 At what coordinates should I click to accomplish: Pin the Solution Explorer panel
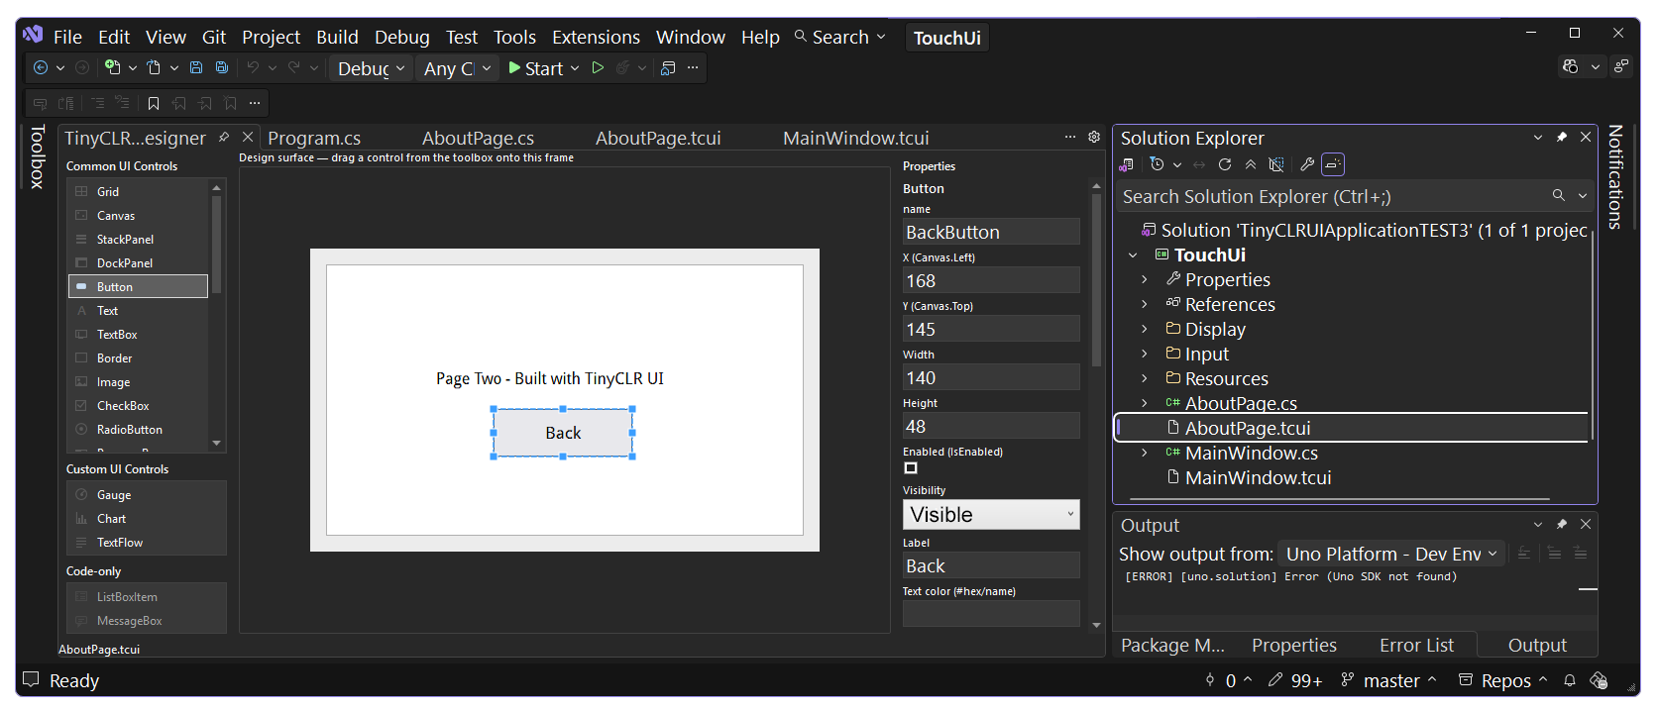[1562, 138]
